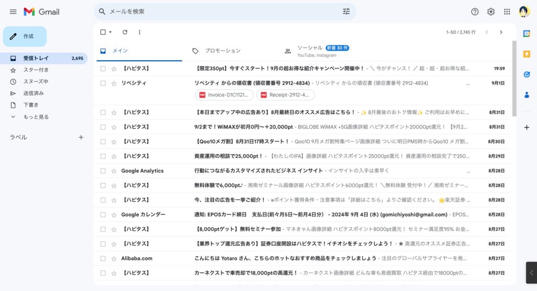Open settings gear icon

(491, 12)
